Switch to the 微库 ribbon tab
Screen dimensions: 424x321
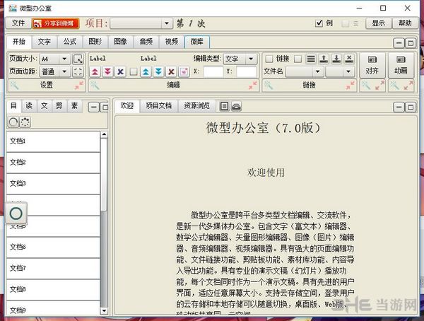pyautogui.click(x=197, y=42)
